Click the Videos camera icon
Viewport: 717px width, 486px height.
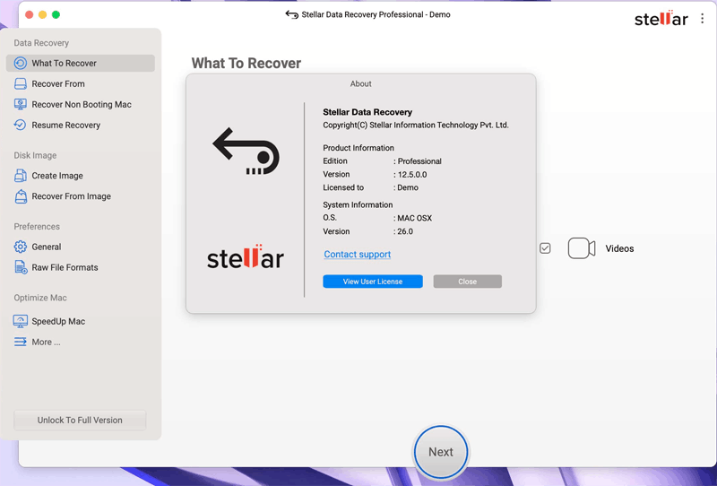pos(582,248)
